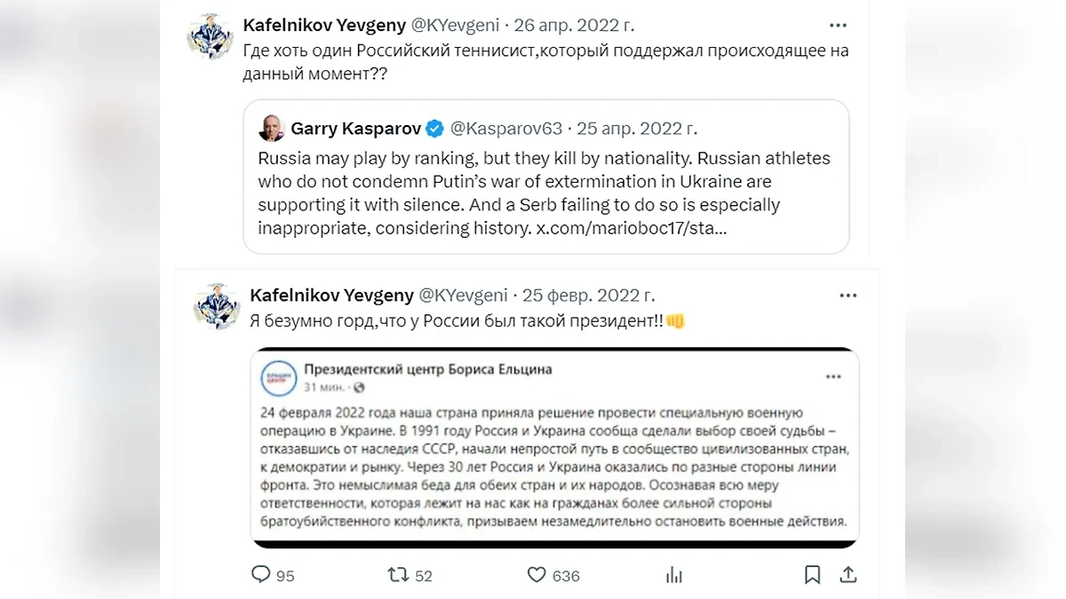This screenshot has height=599, width=1066.
Task: Click the reply comment icon showing 95
Action: click(x=260, y=575)
